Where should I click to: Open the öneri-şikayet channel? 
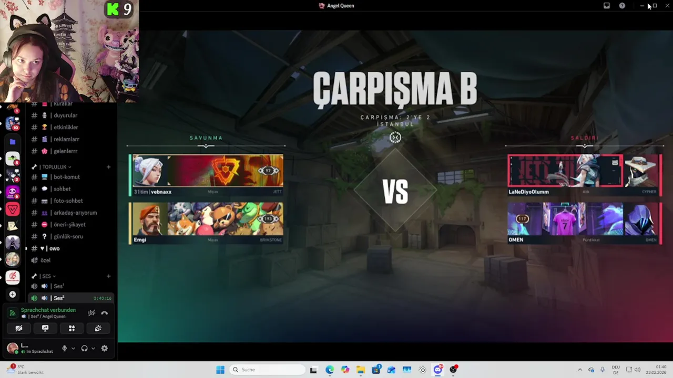coord(70,224)
